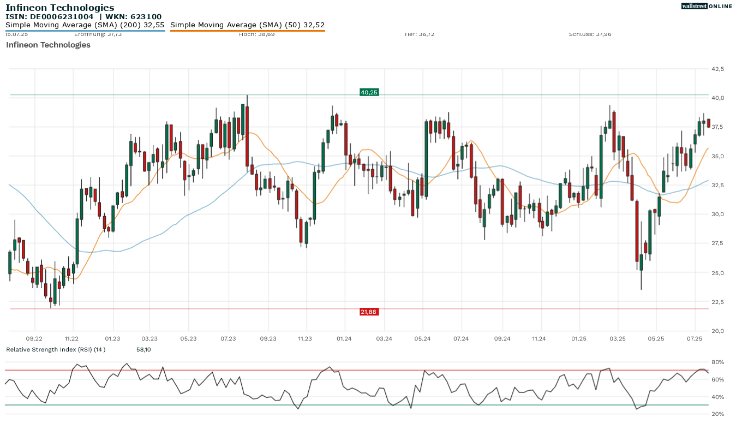Screen dimensions: 736x429
Task: Click the Schluss 37,96 value
Action: 590,34
